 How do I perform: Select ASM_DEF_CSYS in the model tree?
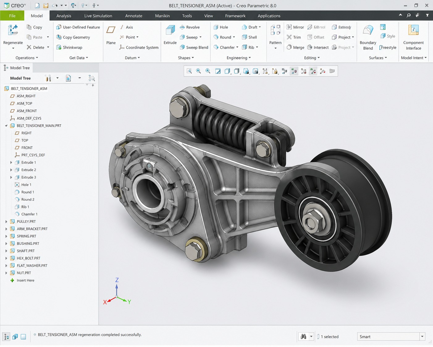[x=26, y=118]
